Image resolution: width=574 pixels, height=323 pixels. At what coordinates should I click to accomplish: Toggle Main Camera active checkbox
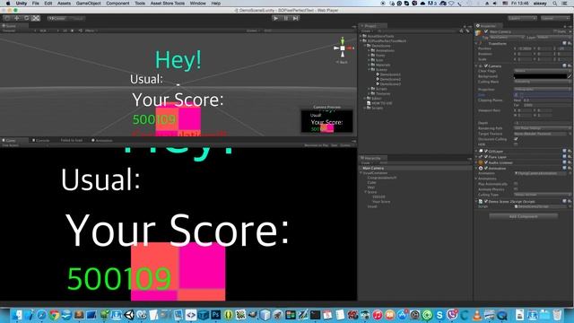point(486,32)
